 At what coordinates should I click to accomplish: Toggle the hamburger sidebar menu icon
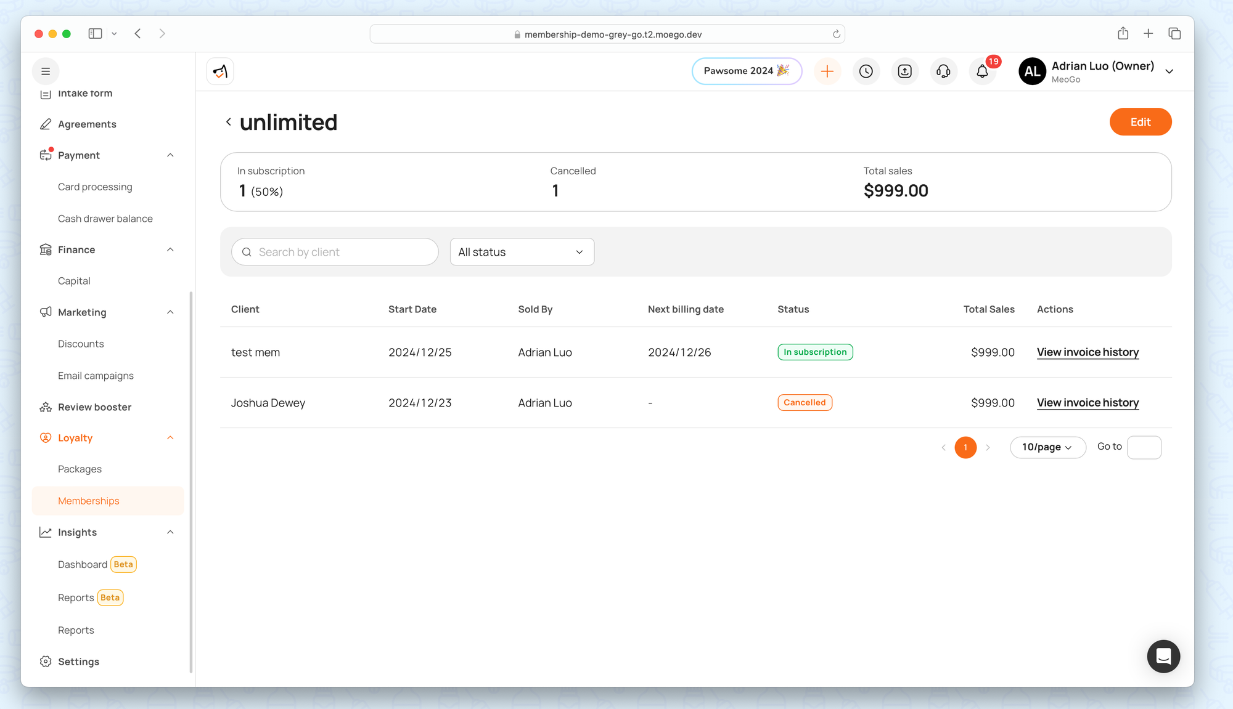tap(46, 71)
